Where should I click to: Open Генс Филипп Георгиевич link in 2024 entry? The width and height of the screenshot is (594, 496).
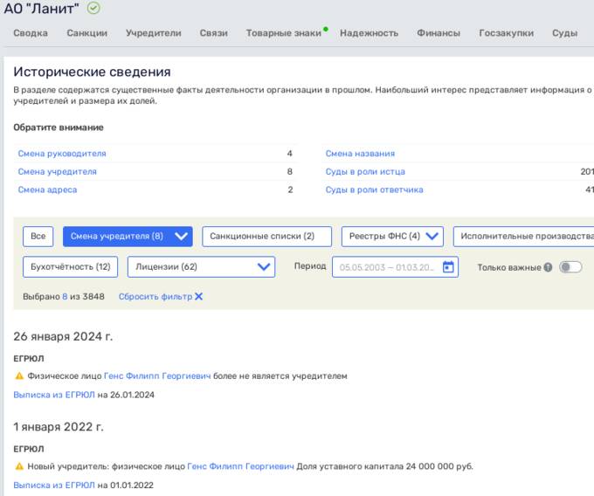[157, 376]
